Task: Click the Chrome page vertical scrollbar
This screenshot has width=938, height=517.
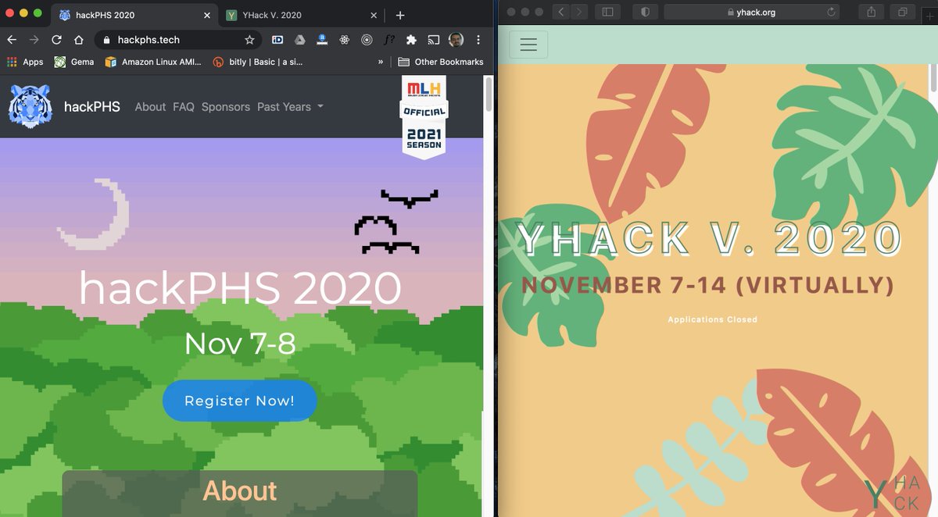Action: pyautogui.click(x=489, y=94)
